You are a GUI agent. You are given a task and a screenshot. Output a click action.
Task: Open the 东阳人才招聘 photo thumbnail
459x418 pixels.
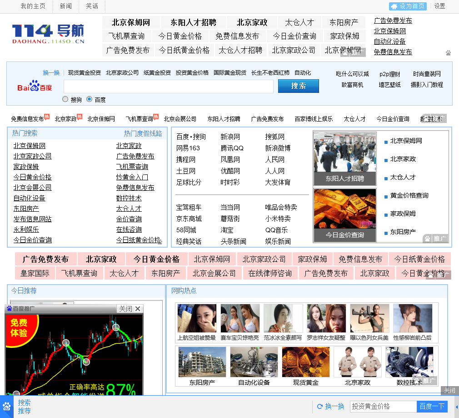(x=345, y=158)
